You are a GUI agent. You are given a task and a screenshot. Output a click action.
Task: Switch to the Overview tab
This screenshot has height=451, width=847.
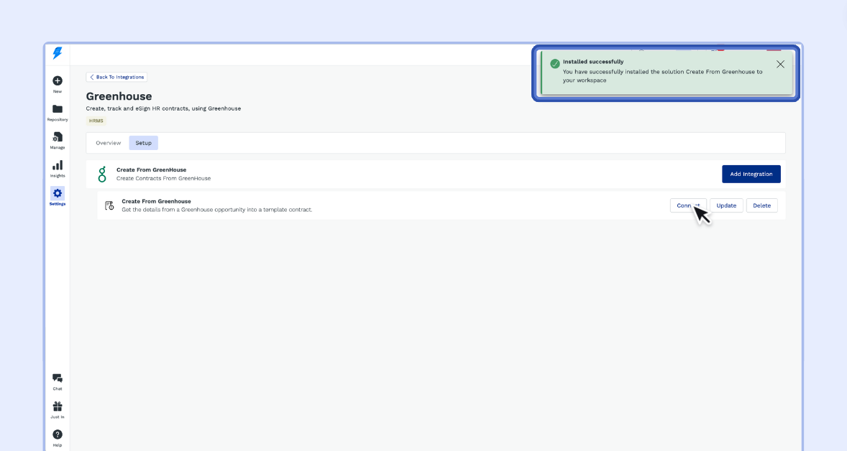click(x=108, y=143)
